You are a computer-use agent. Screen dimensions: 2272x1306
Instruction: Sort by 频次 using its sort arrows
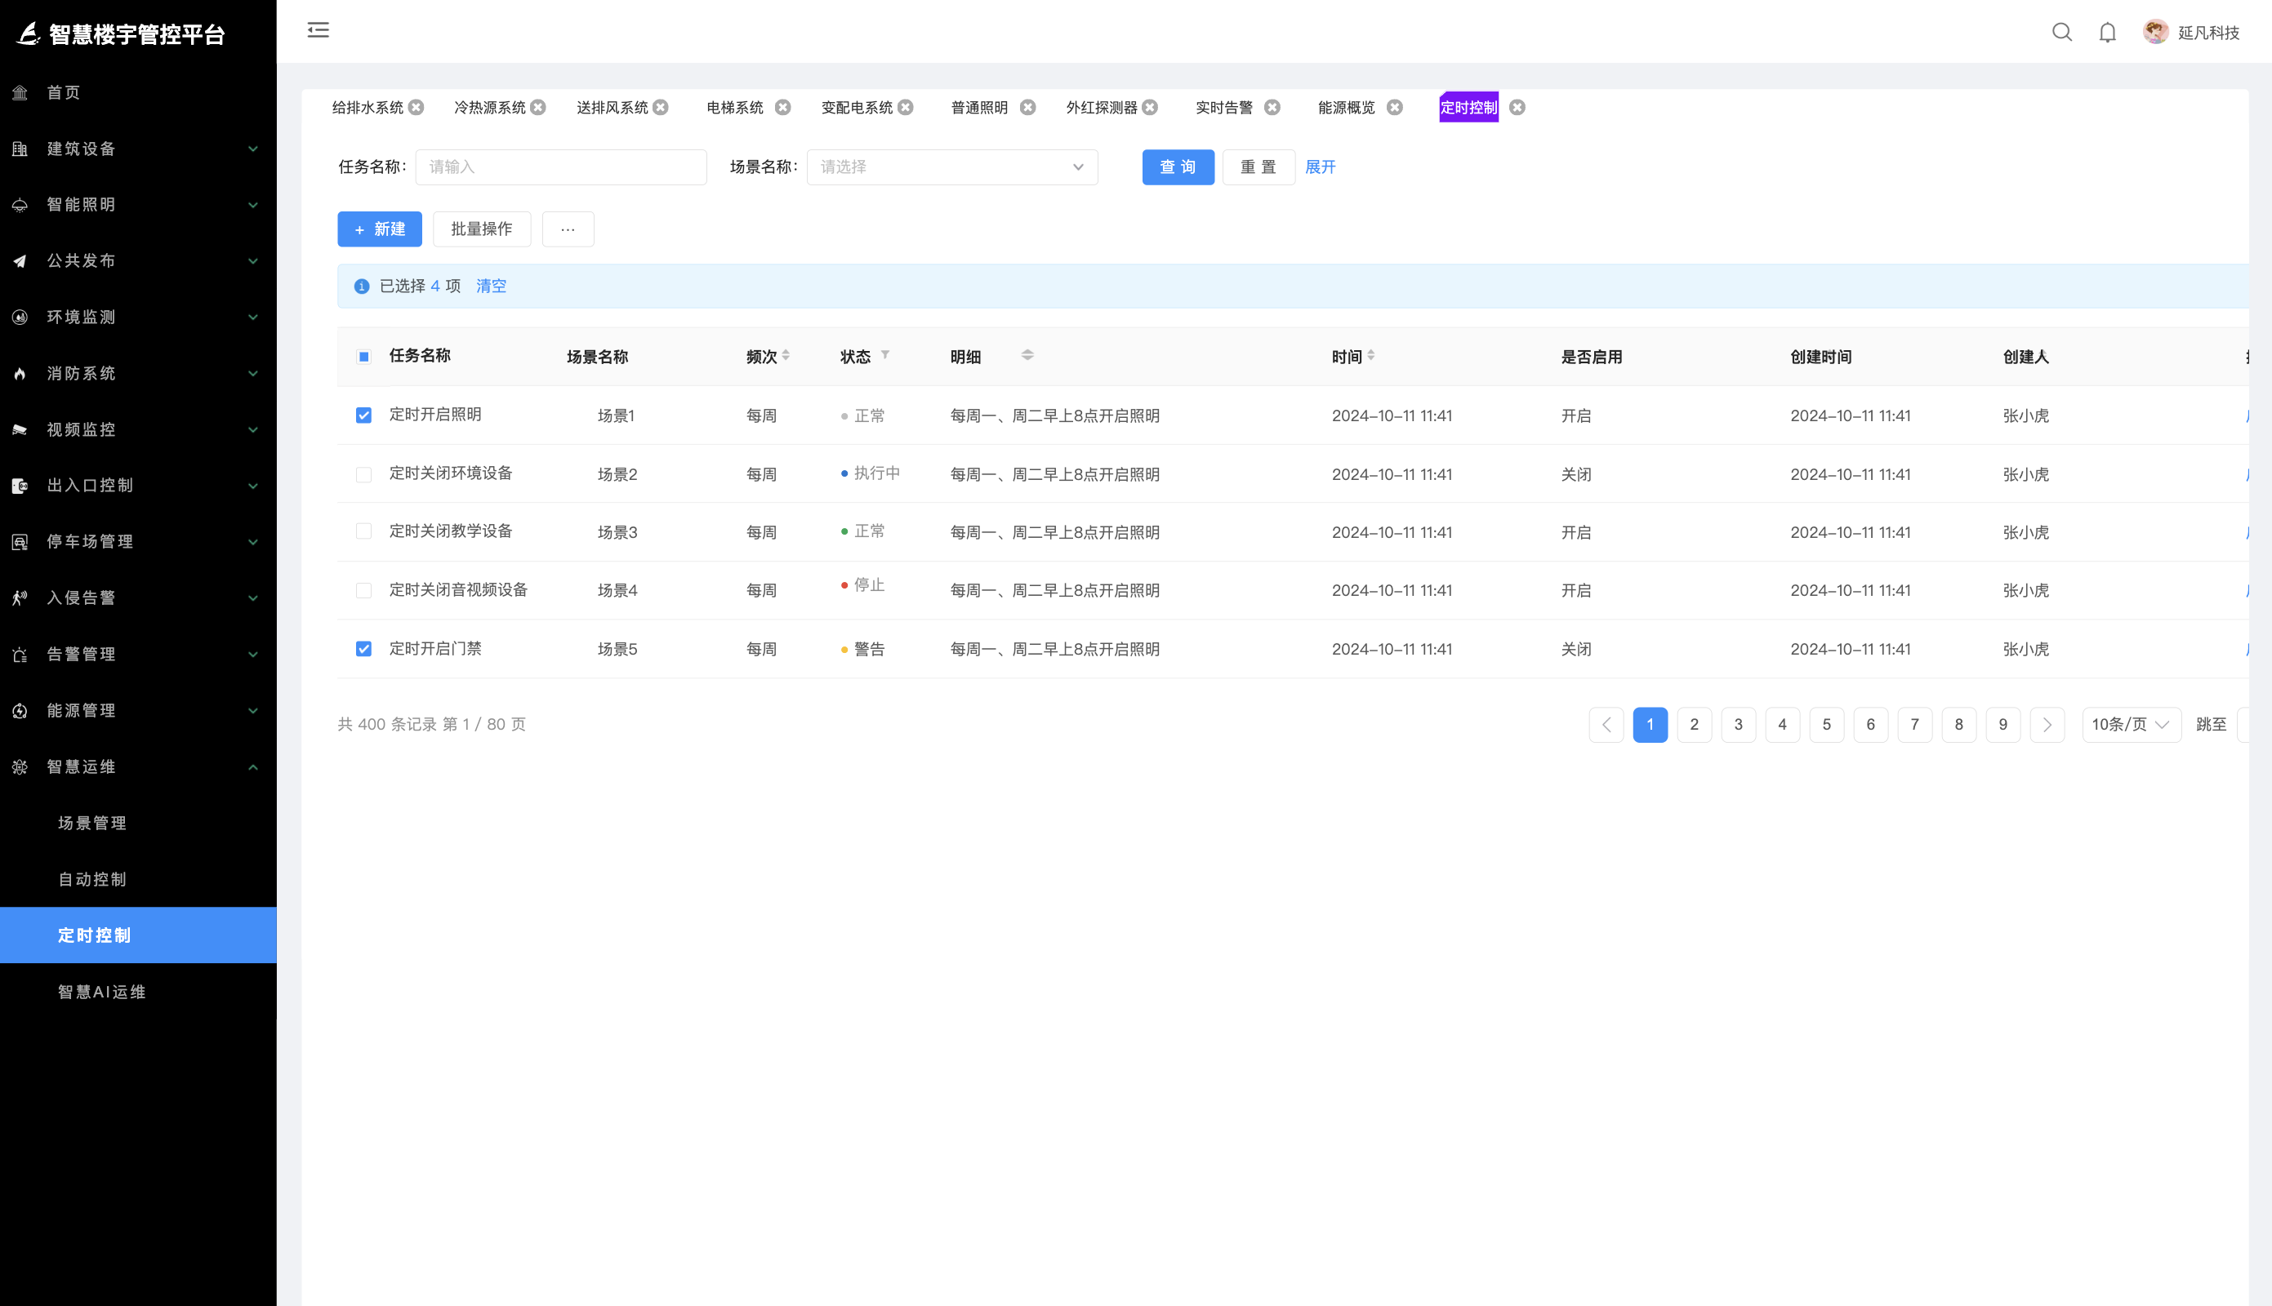click(x=786, y=355)
